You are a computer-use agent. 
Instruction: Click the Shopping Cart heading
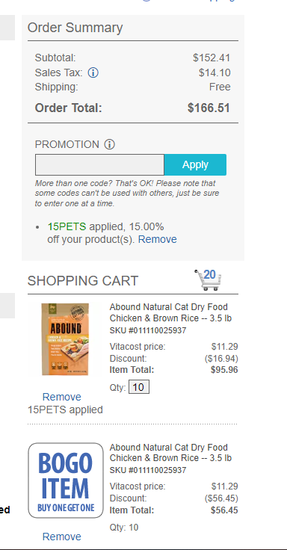tap(83, 281)
